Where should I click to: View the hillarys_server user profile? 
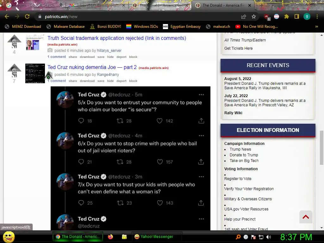[109, 50]
